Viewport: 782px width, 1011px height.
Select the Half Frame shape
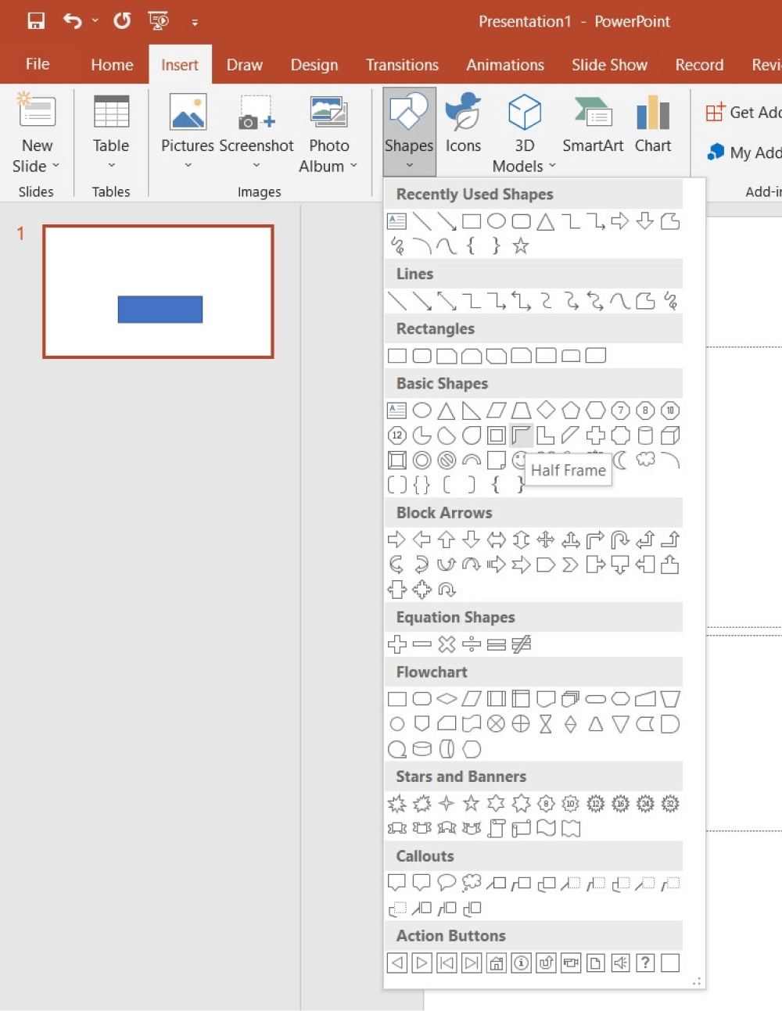521,436
